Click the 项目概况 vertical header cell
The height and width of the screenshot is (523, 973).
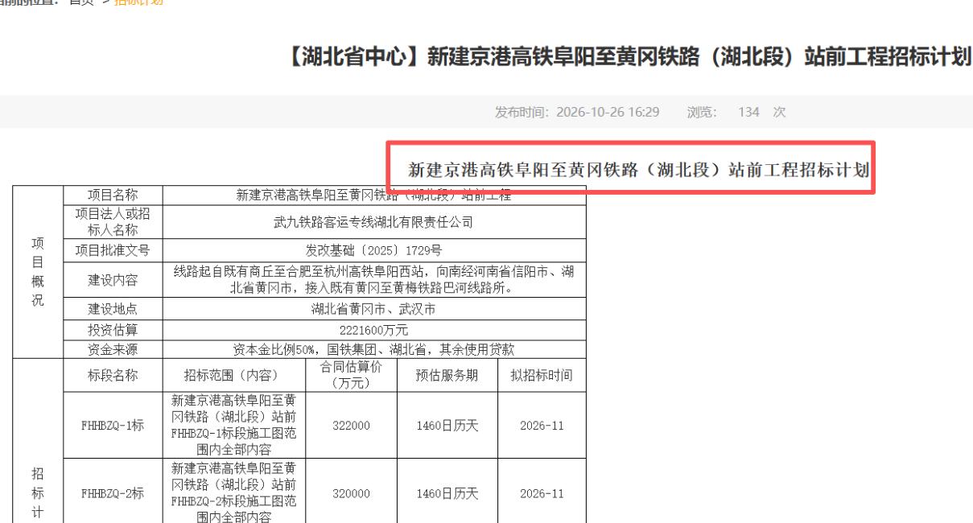tap(38, 272)
